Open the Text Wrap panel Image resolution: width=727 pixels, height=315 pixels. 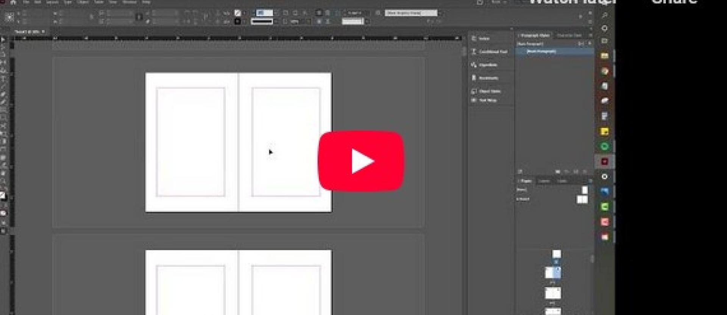(x=487, y=100)
